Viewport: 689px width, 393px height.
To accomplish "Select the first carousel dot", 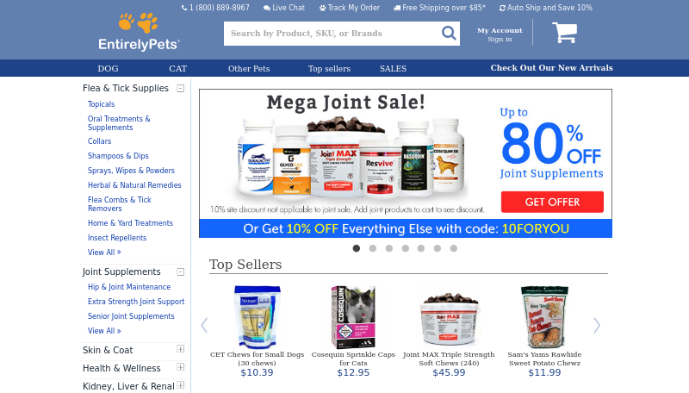I will (x=357, y=248).
